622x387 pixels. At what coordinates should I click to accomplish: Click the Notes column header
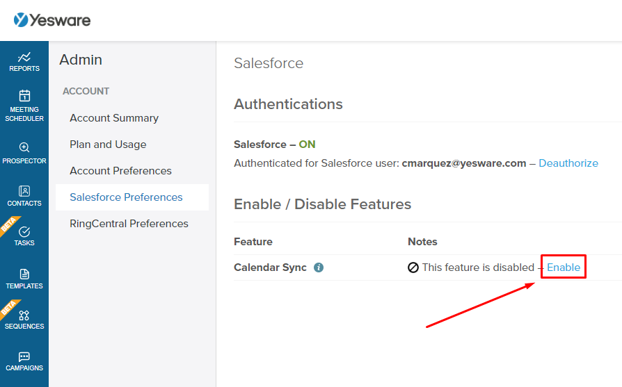pyautogui.click(x=422, y=242)
